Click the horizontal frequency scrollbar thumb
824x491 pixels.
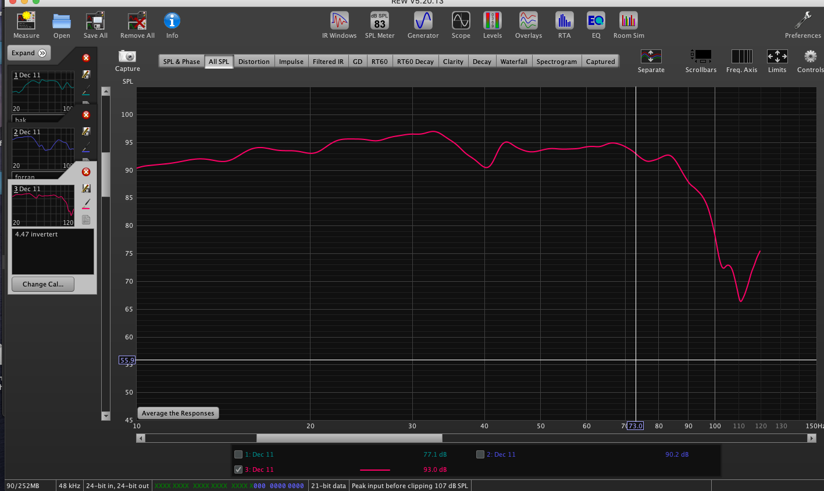point(349,438)
